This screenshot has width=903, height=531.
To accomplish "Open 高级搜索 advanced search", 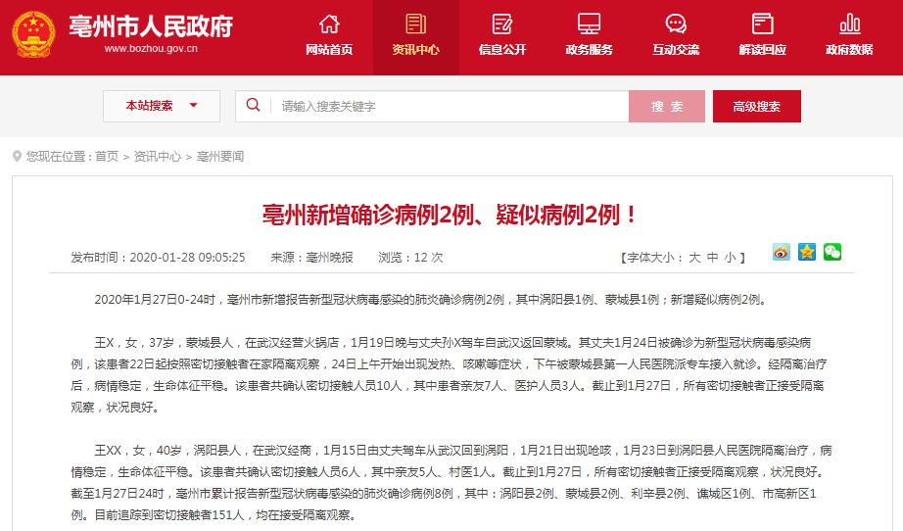I will click(x=756, y=107).
